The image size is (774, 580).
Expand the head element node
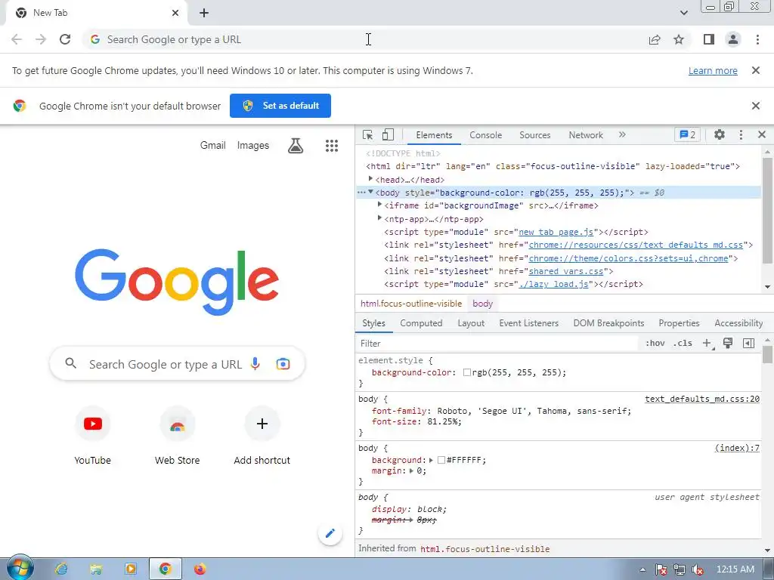(370, 179)
